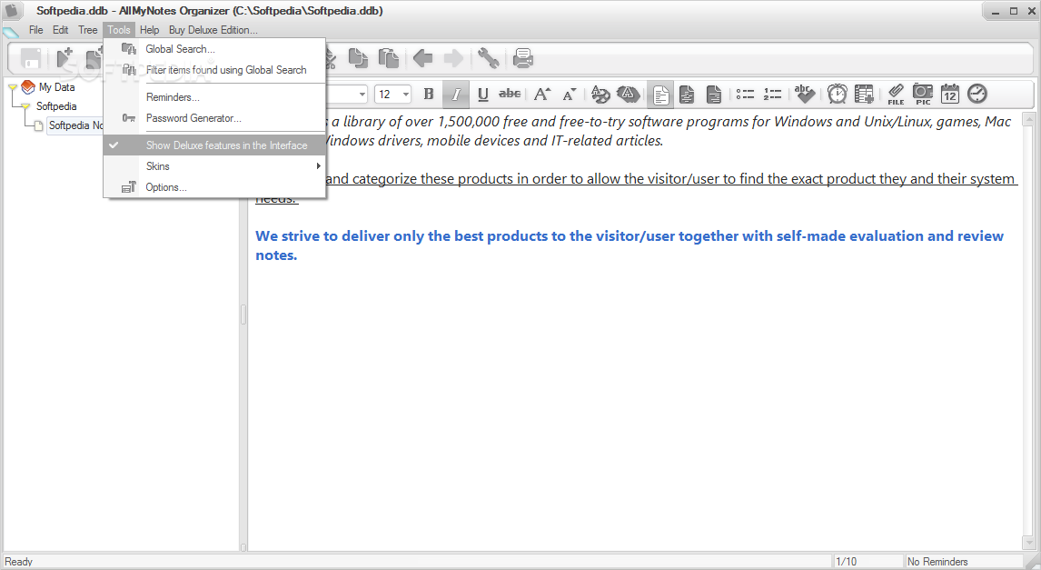Decrease font size with small A icon
Viewport: 1041px width, 570px height.
tap(569, 95)
